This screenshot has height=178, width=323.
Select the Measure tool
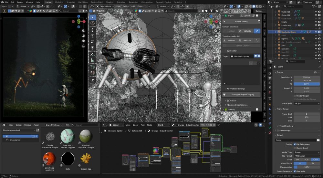tap(93, 60)
